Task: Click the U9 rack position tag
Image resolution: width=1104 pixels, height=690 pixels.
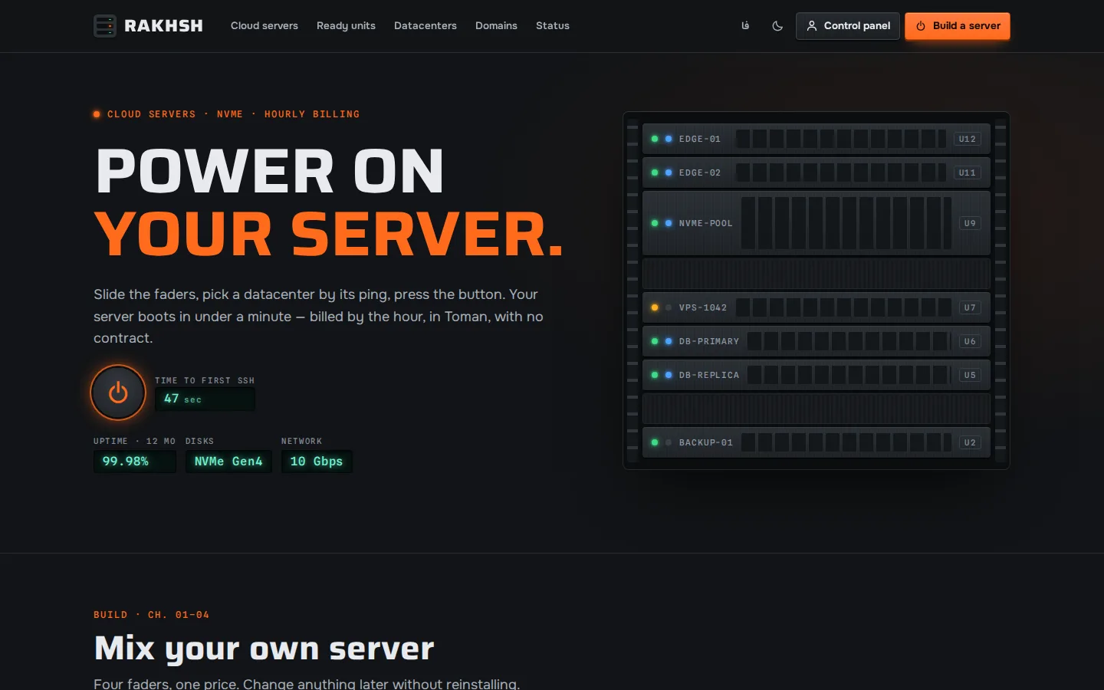Action: 970,223
